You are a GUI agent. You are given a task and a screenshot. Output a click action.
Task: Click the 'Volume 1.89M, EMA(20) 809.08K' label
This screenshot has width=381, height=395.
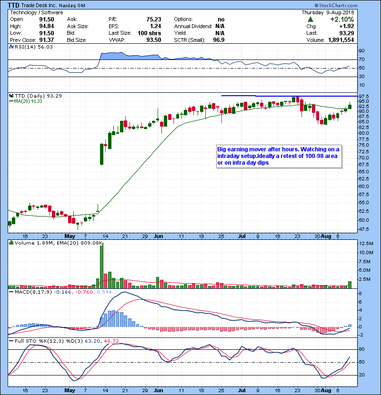coord(59,243)
